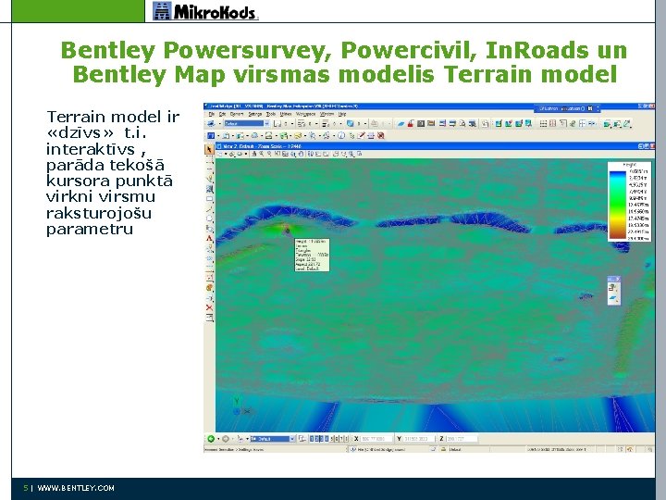Click the padlock icon in the status bar
The image size is (666, 500).
click(443, 449)
